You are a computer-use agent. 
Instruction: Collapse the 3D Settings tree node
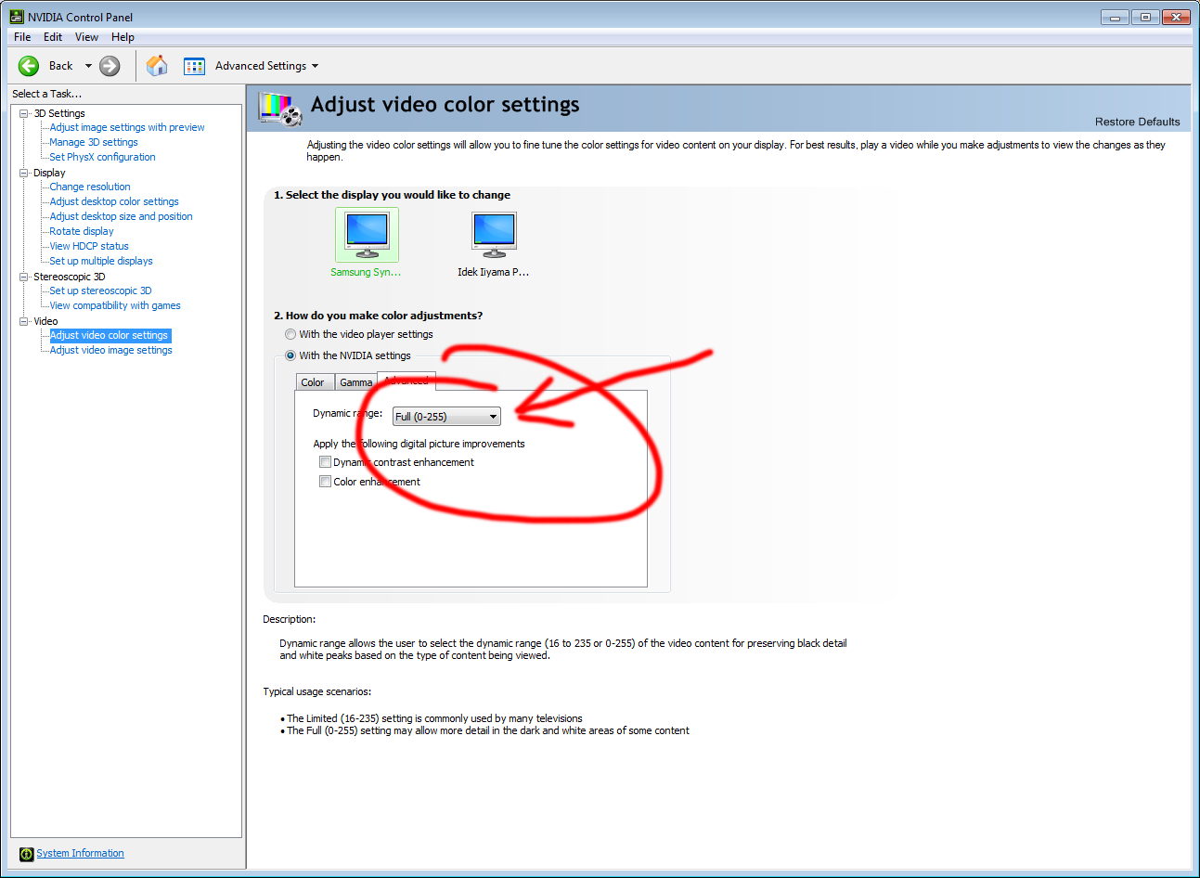(x=24, y=113)
